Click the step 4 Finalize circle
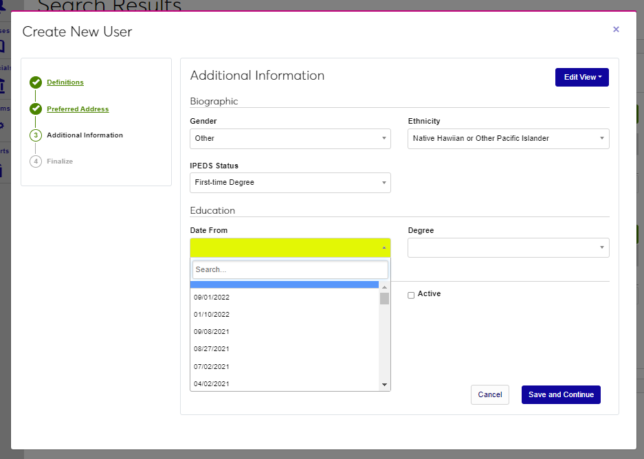Screen dimensions: 644x459 point(36,161)
